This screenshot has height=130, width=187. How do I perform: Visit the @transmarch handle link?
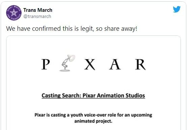[x=37, y=16]
